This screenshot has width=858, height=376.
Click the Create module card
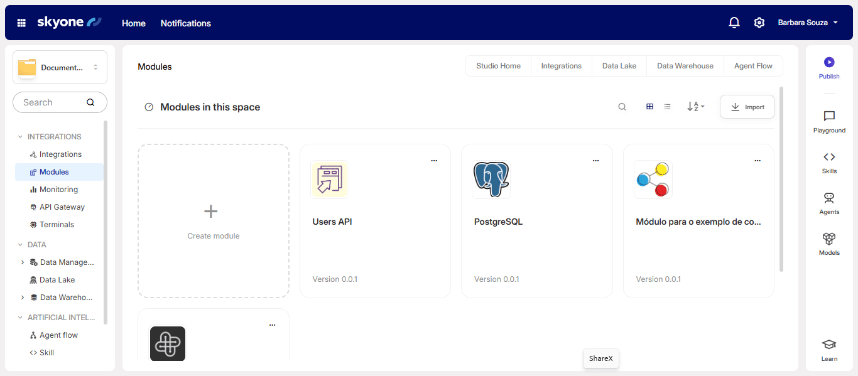214,221
